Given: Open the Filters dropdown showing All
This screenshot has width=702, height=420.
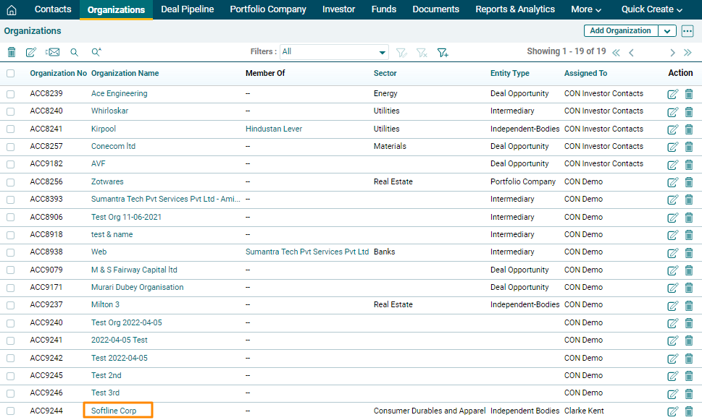Looking at the screenshot, I should click(x=335, y=52).
